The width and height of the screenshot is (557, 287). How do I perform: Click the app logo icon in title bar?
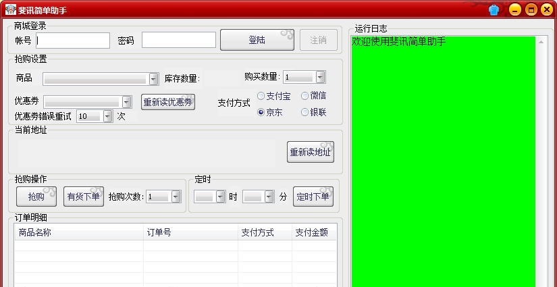click(10, 9)
